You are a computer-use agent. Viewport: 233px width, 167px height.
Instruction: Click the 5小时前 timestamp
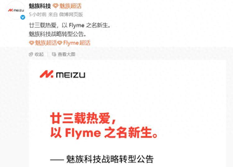[38, 14]
